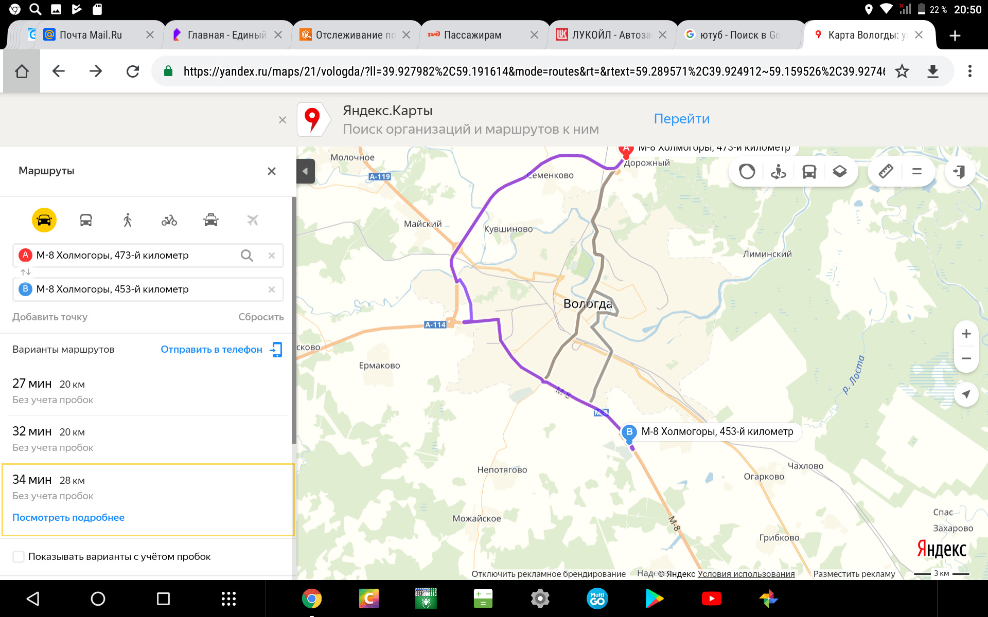This screenshot has height=617, width=988.
Task: Swap points A and B arrows
Action: [26, 272]
